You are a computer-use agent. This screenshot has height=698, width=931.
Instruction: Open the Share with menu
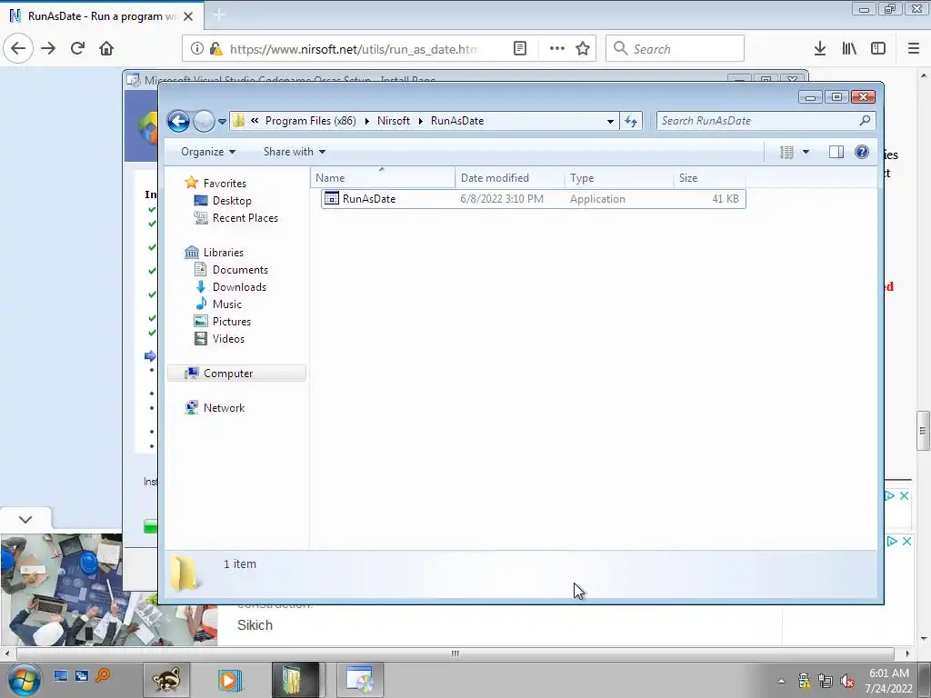pos(295,152)
